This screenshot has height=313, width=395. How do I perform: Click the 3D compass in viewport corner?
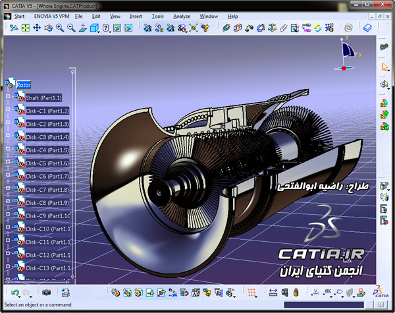[347, 54]
